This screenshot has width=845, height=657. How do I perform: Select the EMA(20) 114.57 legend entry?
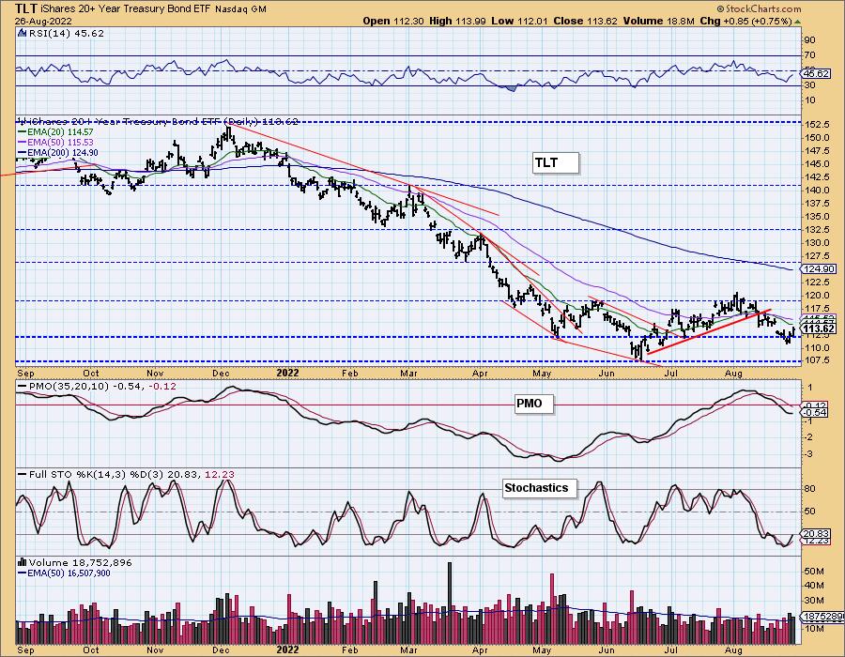tap(56, 132)
